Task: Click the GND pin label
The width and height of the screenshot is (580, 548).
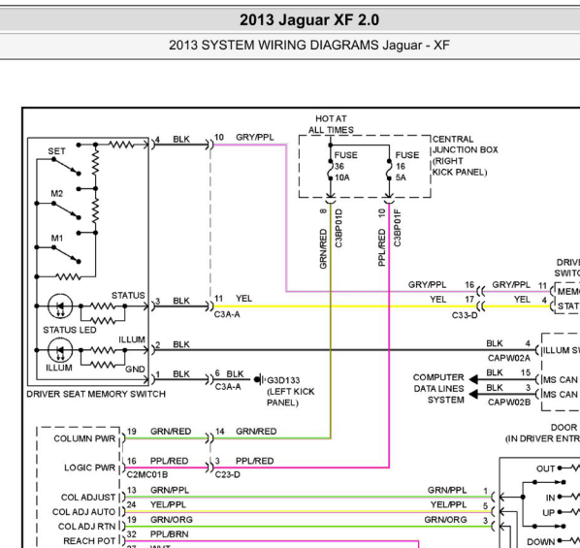Action: [135, 370]
